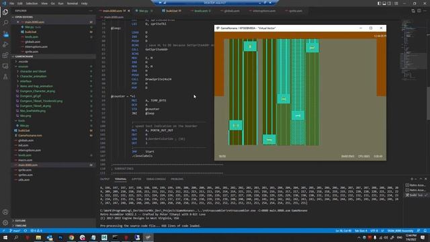This screenshot has width=430, height=242.
Task: Toggle secondary sidebar layout icon in title bar
Action: tap(390, 3)
